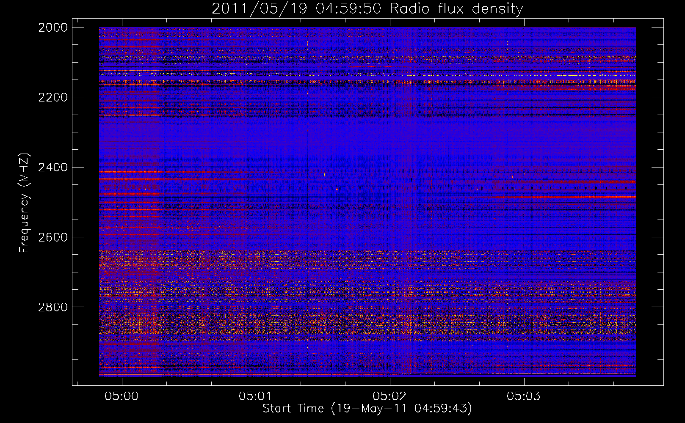Select the 2000 frequency tick label
Viewport: 685px width, 423px height.
(x=53, y=27)
